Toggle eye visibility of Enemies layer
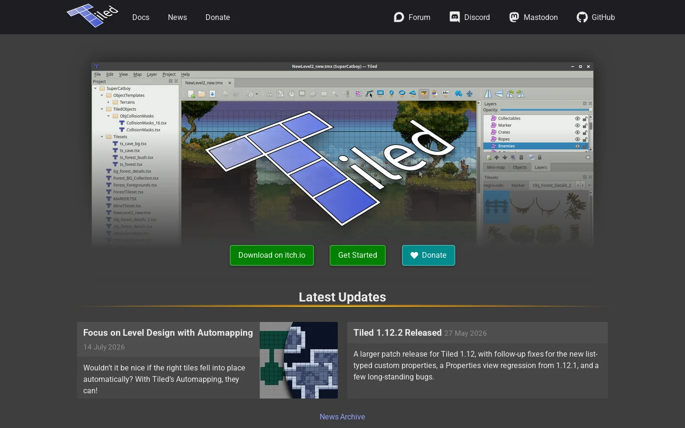Viewport: 685px width, 428px height. [x=577, y=146]
